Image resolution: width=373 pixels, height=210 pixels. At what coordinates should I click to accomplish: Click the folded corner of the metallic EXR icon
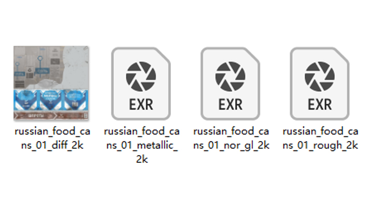[164, 54]
